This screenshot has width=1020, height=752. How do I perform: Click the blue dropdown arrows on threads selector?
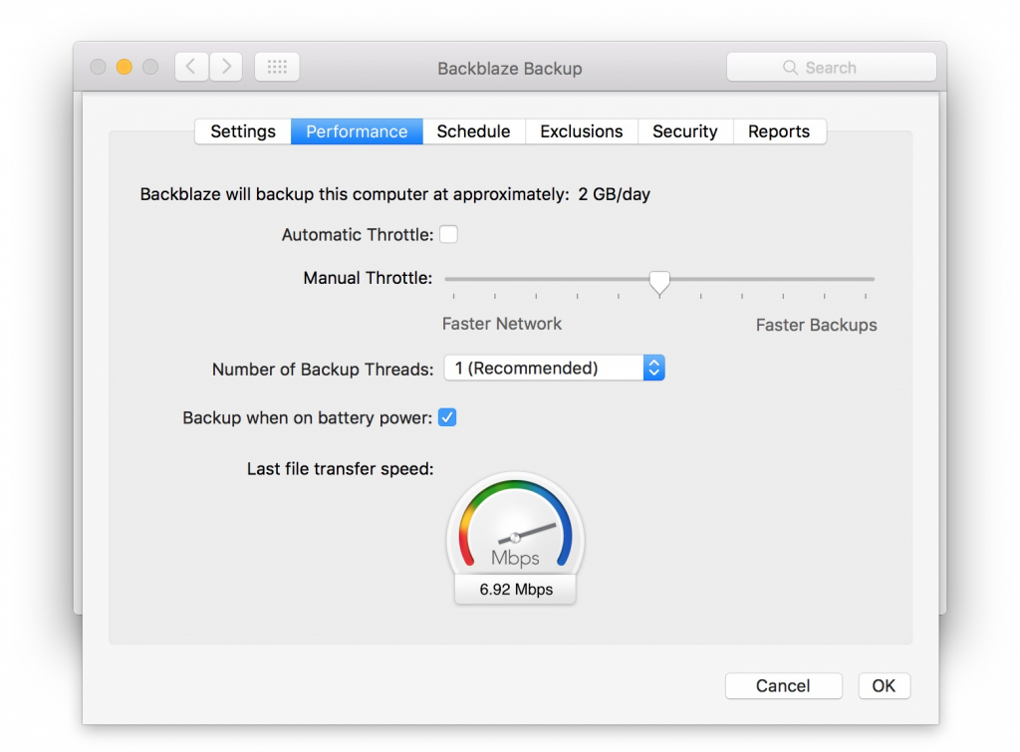(653, 369)
